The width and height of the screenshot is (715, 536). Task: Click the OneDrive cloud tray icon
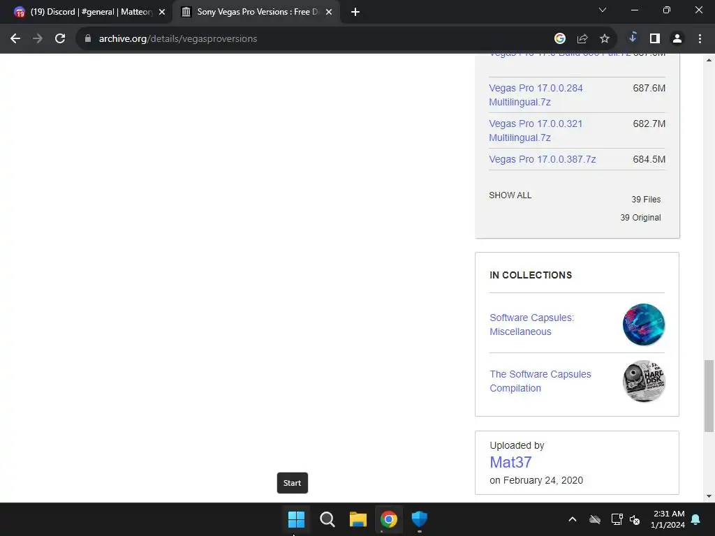[595, 519]
